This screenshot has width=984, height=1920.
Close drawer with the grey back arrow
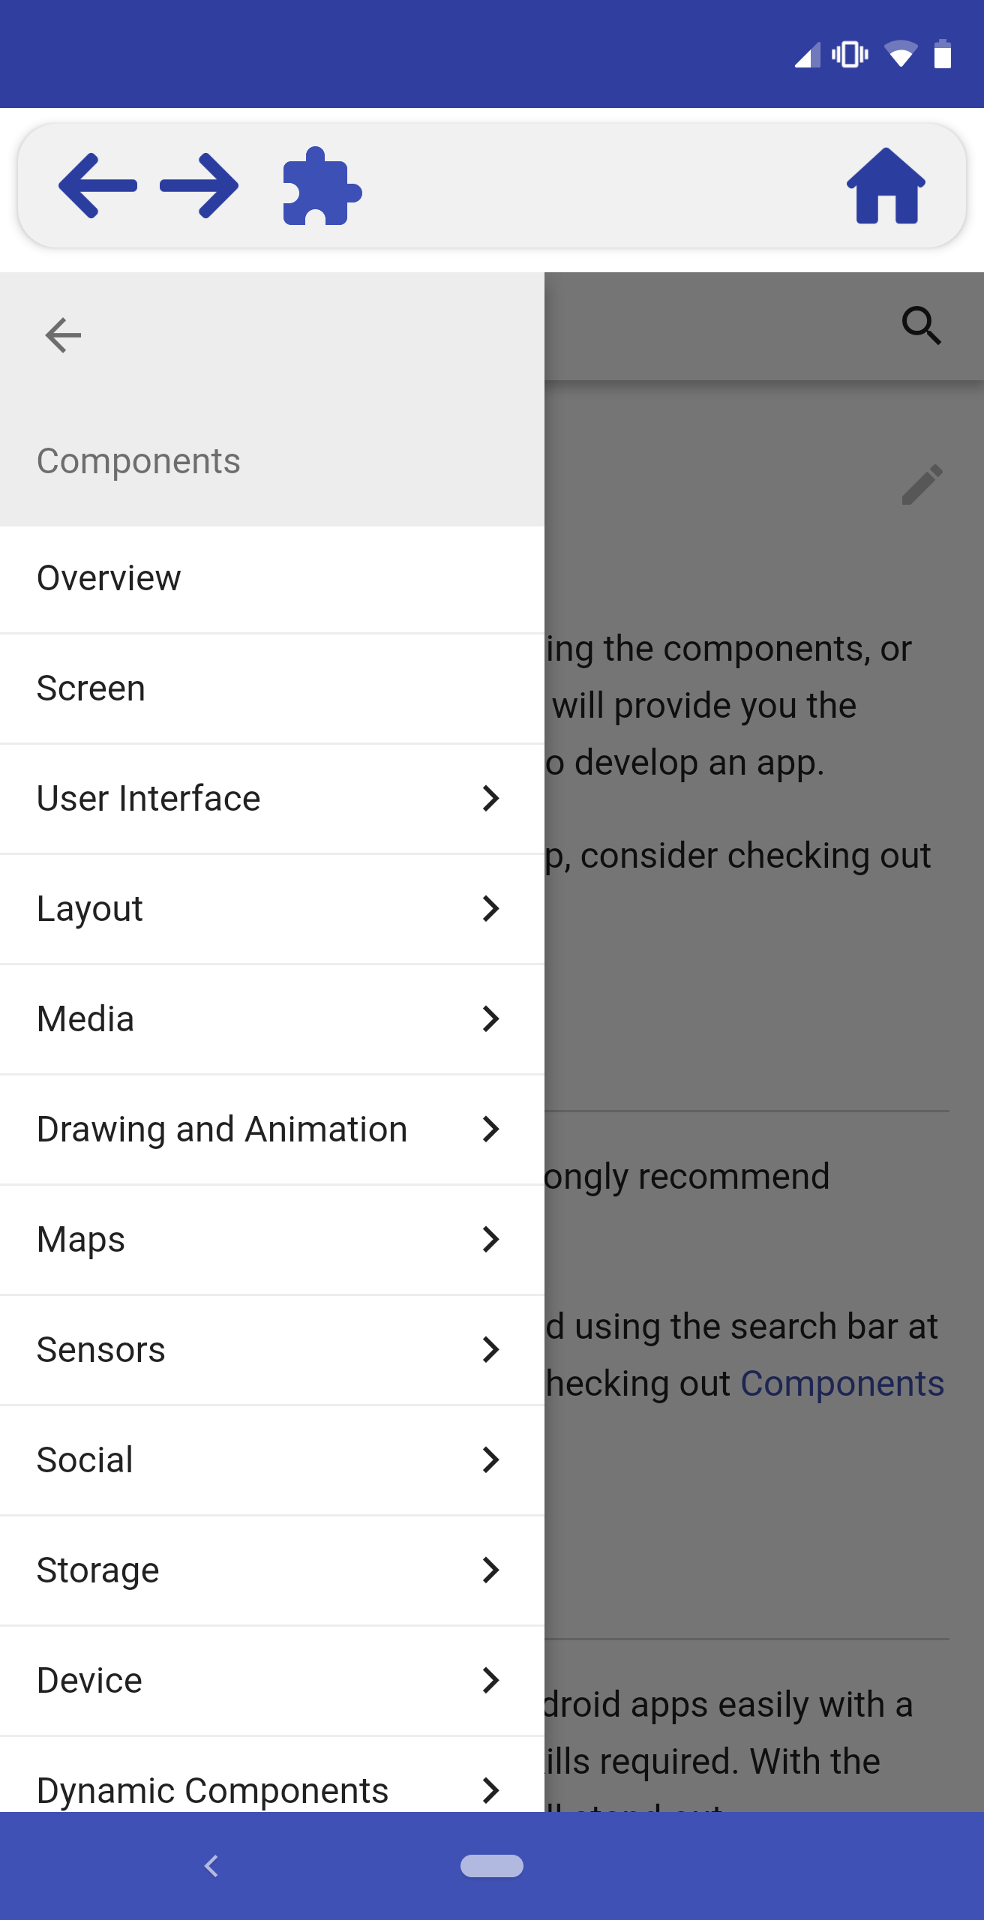point(63,334)
